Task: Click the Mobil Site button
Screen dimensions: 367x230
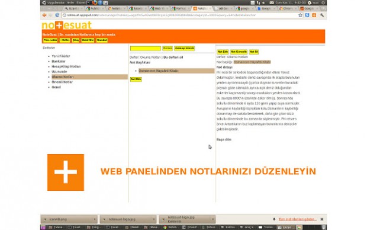Action: tap(88, 40)
